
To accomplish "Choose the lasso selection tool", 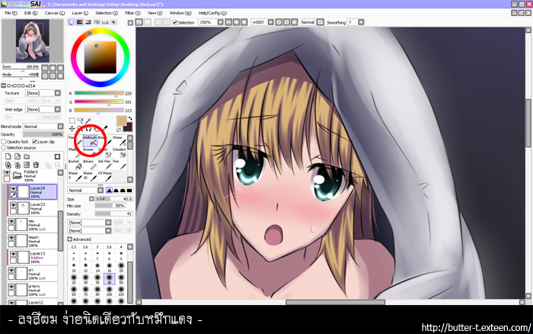I will pyautogui.click(x=80, y=120).
